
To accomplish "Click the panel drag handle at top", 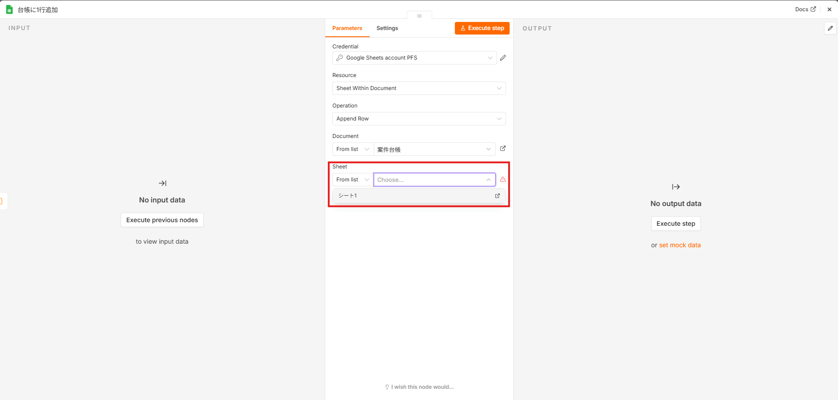I will [419, 16].
